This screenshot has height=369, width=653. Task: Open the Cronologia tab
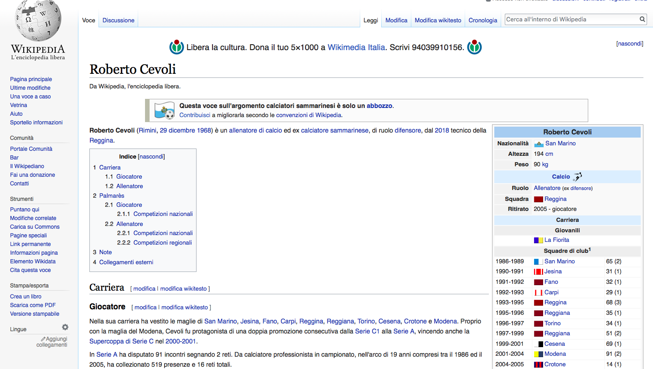click(x=483, y=20)
